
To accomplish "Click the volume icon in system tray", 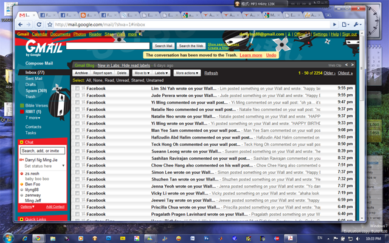I will coord(358,239).
